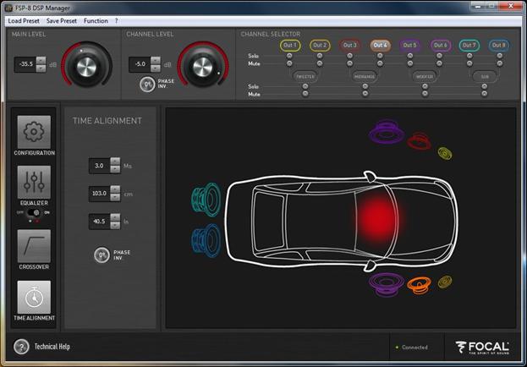The height and width of the screenshot is (367, 527).
Task: Select the Crossover section icon
Action: (34, 246)
